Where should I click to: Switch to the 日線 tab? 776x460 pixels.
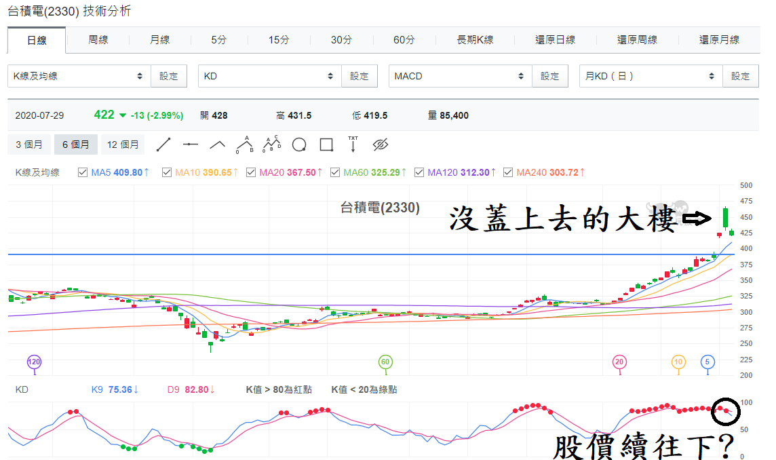(x=36, y=40)
